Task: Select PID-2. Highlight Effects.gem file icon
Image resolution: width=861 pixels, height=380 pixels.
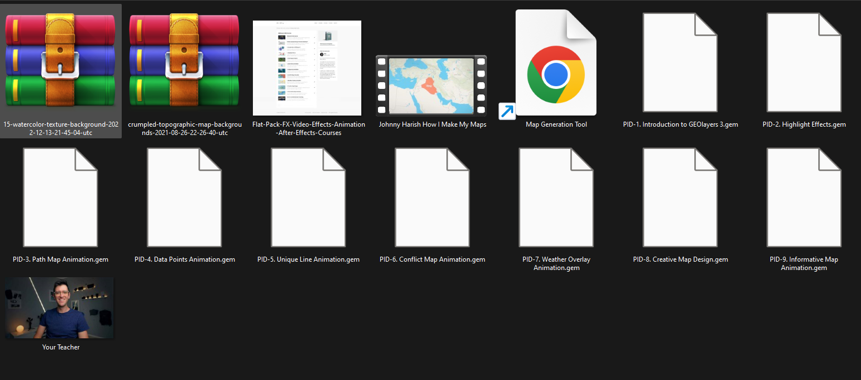Action: (x=804, y=63)
